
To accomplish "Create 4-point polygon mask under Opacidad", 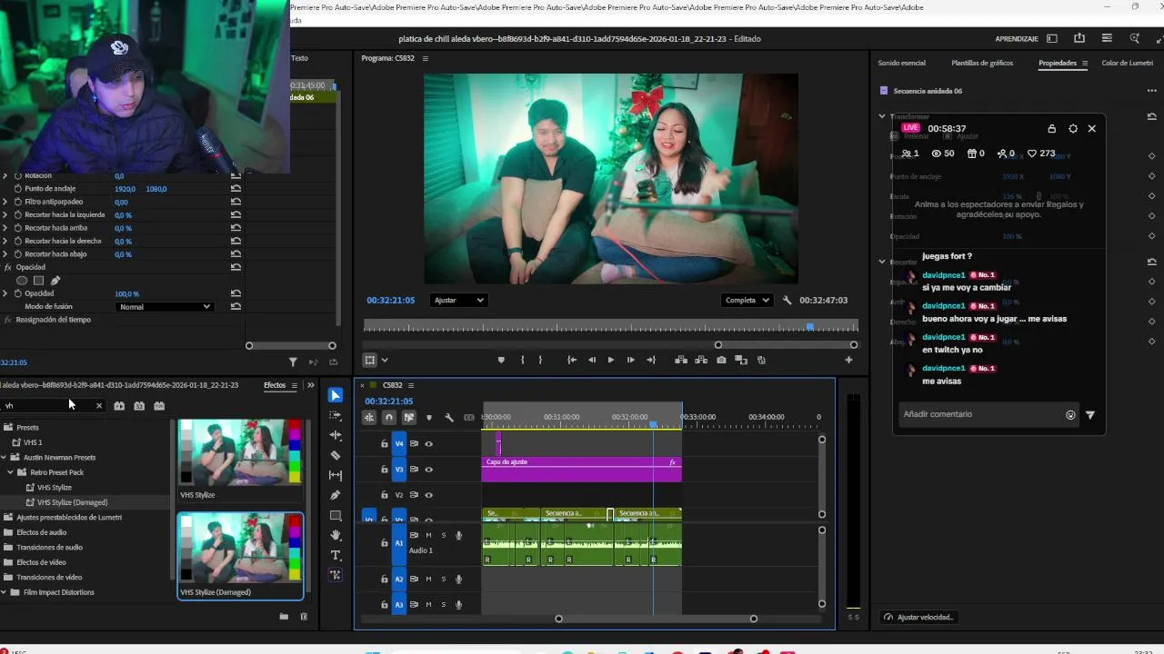I will tap(38, 281).
